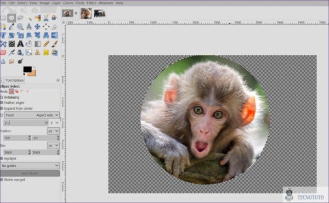This screenshot has height=203, width=329.
Task: Select the Airbrush tool
Action: tap(12, 52)
